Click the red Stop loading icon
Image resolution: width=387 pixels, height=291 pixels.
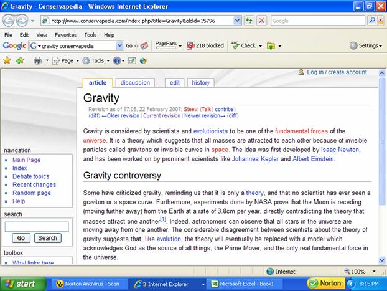click(x=261, y=21)
